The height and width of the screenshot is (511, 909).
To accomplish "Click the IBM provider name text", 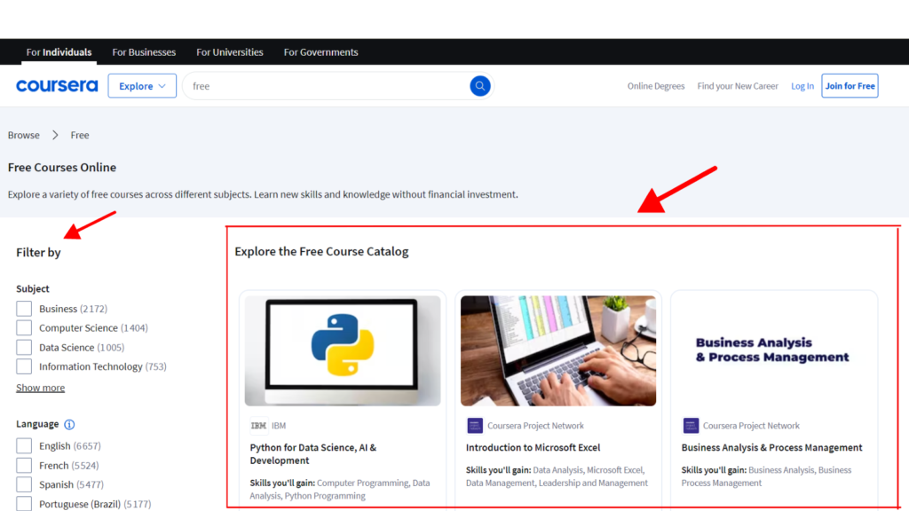I will [279, 425].
